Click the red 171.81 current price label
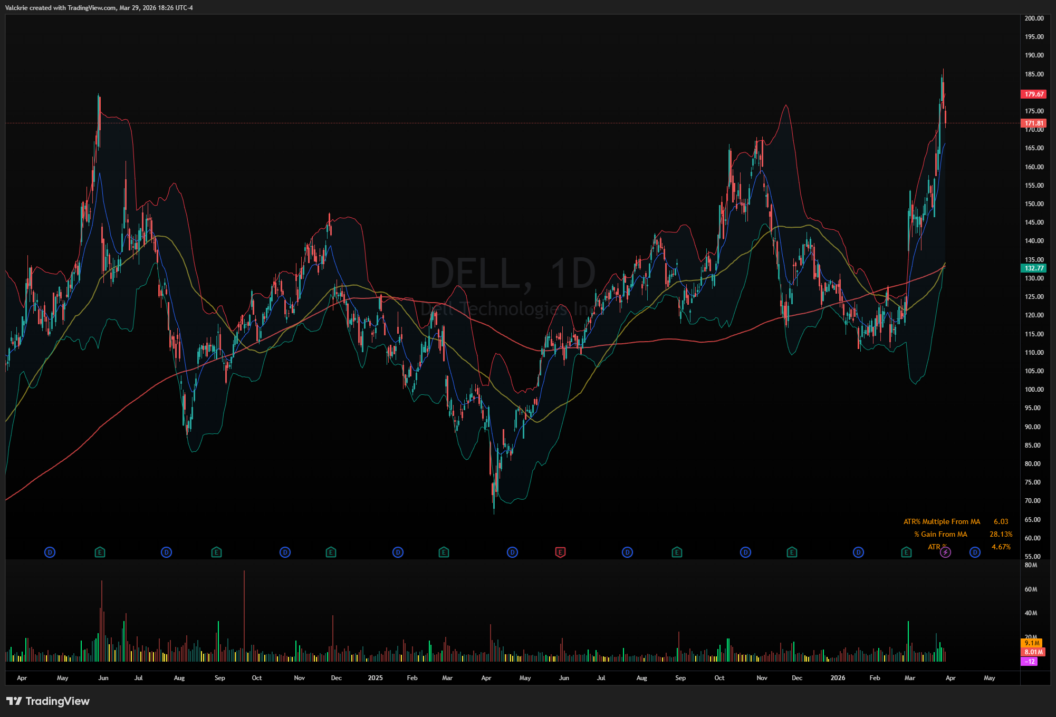 point(1034,123)
